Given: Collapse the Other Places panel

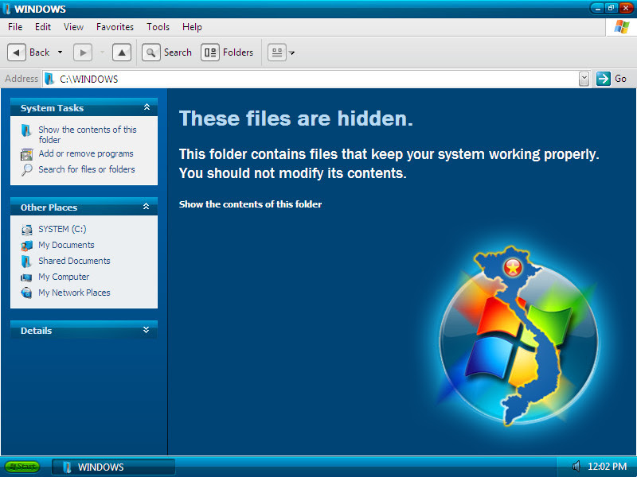Looking at the screenshot, I should point(147,207).
